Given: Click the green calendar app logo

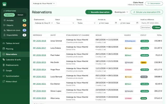Looking at the screenshot, I should click(x=4, y=4).
